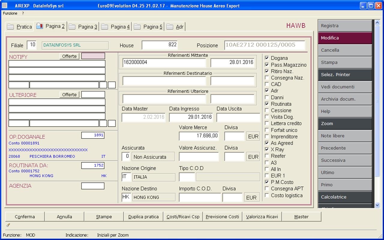Click the Annulla button
Screen dimensions: 384x240
pos(64,217)
